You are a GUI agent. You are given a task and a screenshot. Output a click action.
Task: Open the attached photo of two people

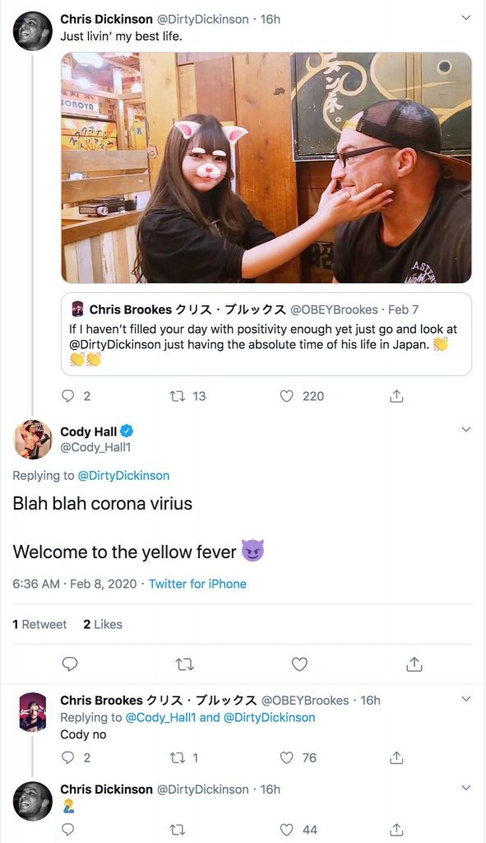point(266,167)
